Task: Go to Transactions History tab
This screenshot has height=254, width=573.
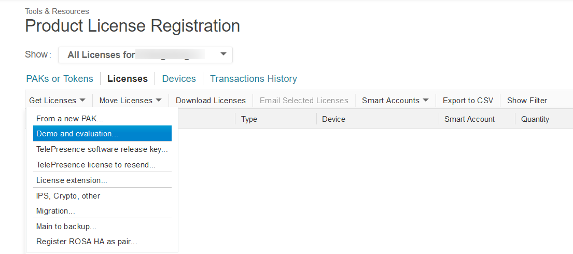Action: 254,79
